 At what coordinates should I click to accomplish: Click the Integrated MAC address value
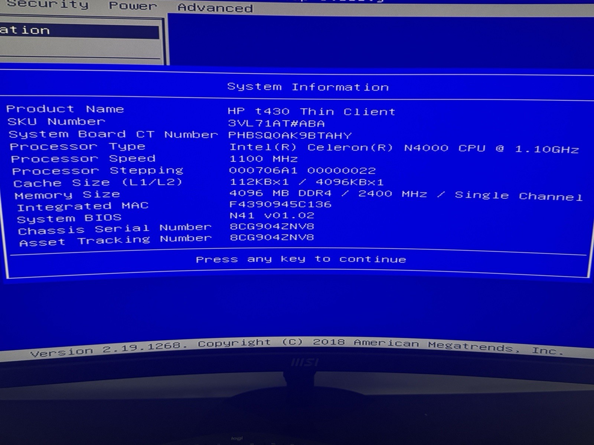(x=280, y=204)
